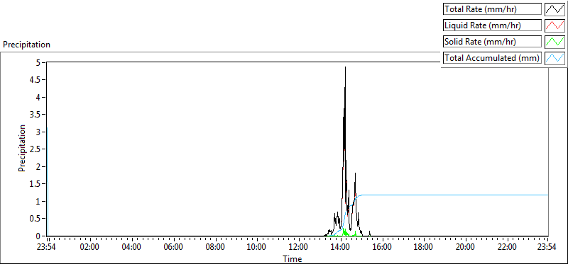Click the 02:00 time tick label
Viewport: 568px width, 264px height.
click(x=89, y=248)
